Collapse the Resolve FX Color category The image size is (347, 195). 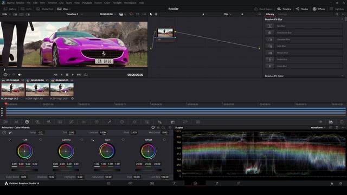342,76
